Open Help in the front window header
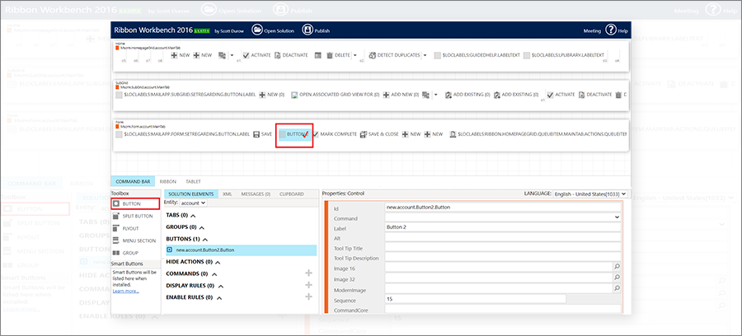 (x=617, y=30)
